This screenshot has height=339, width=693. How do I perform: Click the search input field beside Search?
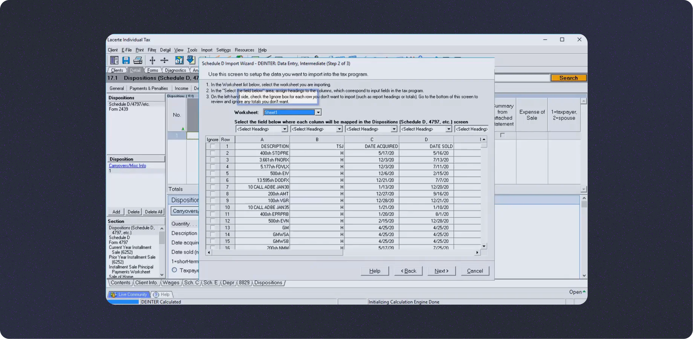(522, 78)
